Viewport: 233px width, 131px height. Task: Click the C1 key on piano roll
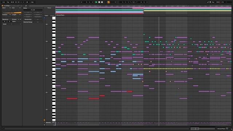pyautogui.click(x=54, y=92)
